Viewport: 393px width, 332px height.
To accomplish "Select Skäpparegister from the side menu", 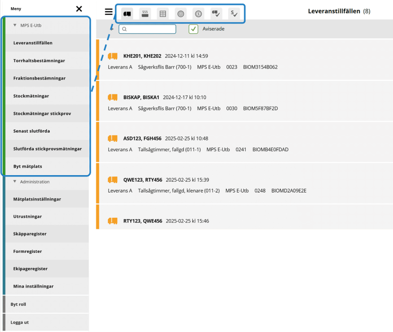I will [x=30, y=234].
